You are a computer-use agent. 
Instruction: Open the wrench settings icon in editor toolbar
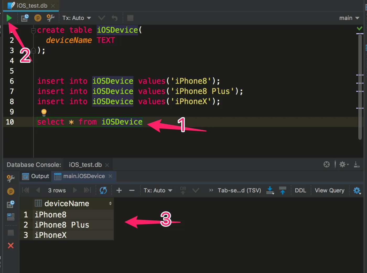pos(50,18)
